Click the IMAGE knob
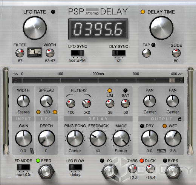The width and height of the screenshot is (196, 185). [121, 138]
